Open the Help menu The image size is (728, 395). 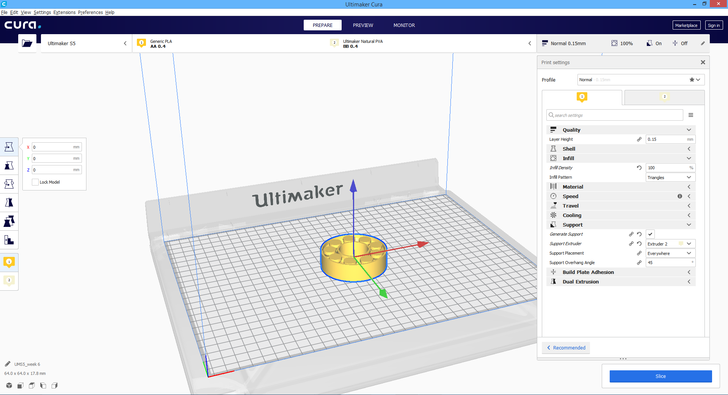(x=110, y=12)
